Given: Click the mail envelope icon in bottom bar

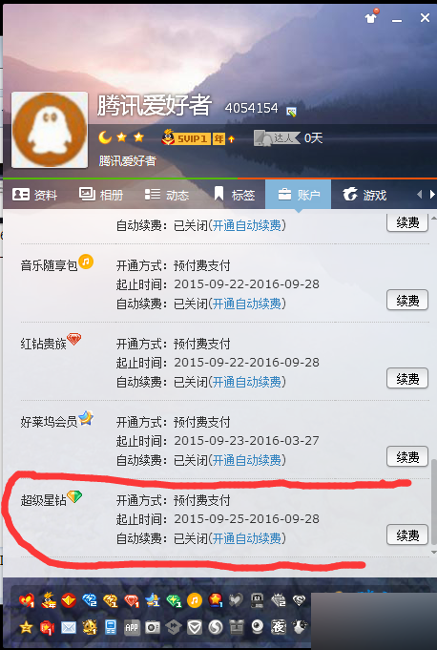Looking at the screenshot, I should tap(69, 628).
